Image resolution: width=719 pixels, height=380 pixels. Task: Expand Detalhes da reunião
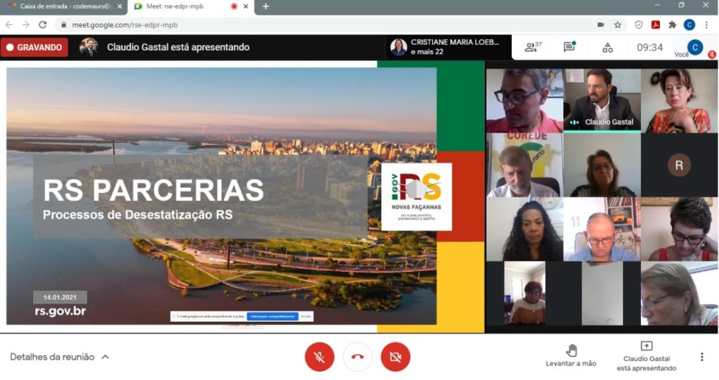[x=60, y=357]
